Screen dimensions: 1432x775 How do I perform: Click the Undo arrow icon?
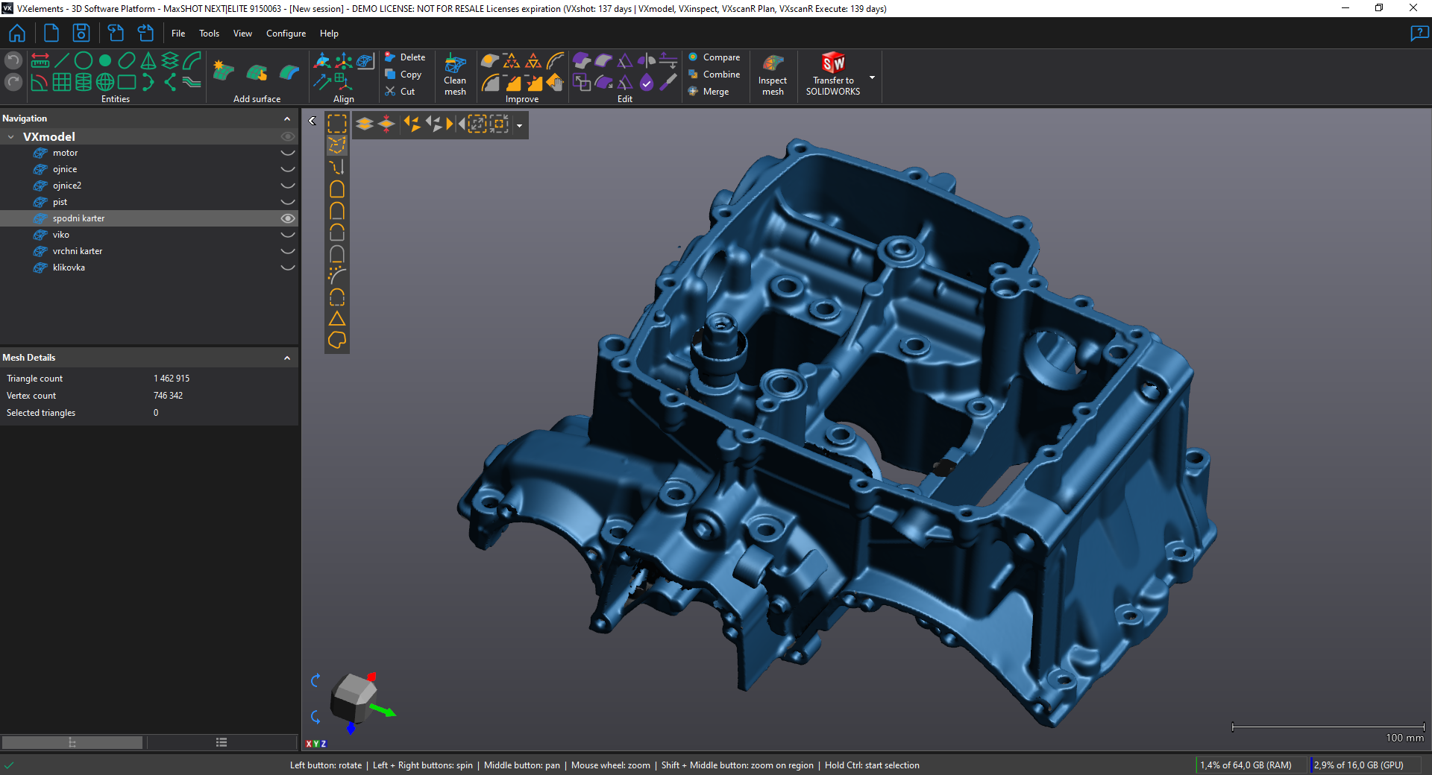(x=13, y=60)
